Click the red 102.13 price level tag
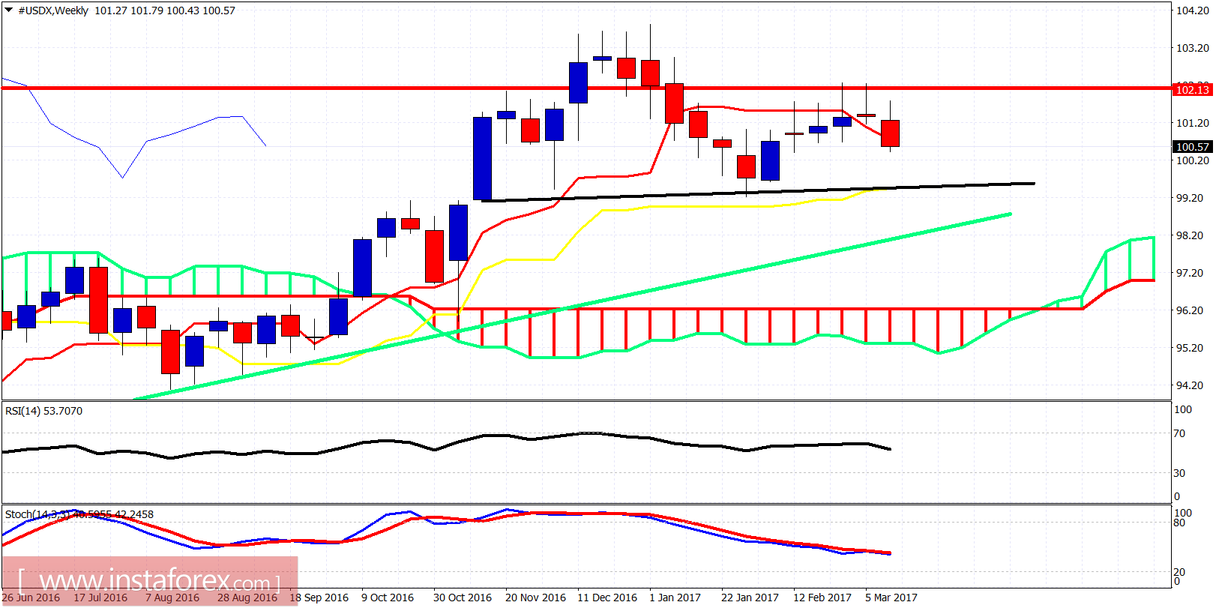 [1192, 90]
